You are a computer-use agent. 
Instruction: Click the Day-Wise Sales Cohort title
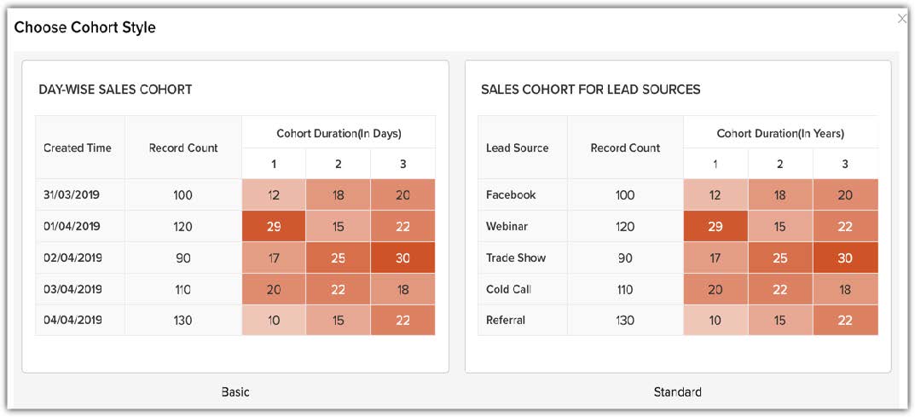(115, 89)
